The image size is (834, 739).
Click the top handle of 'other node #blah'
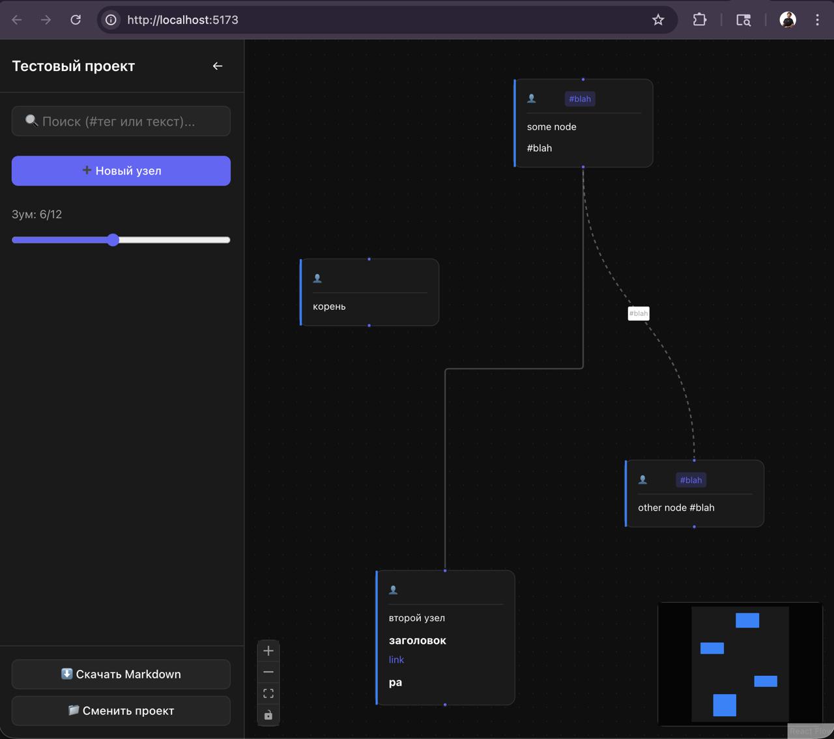[694, 460]
